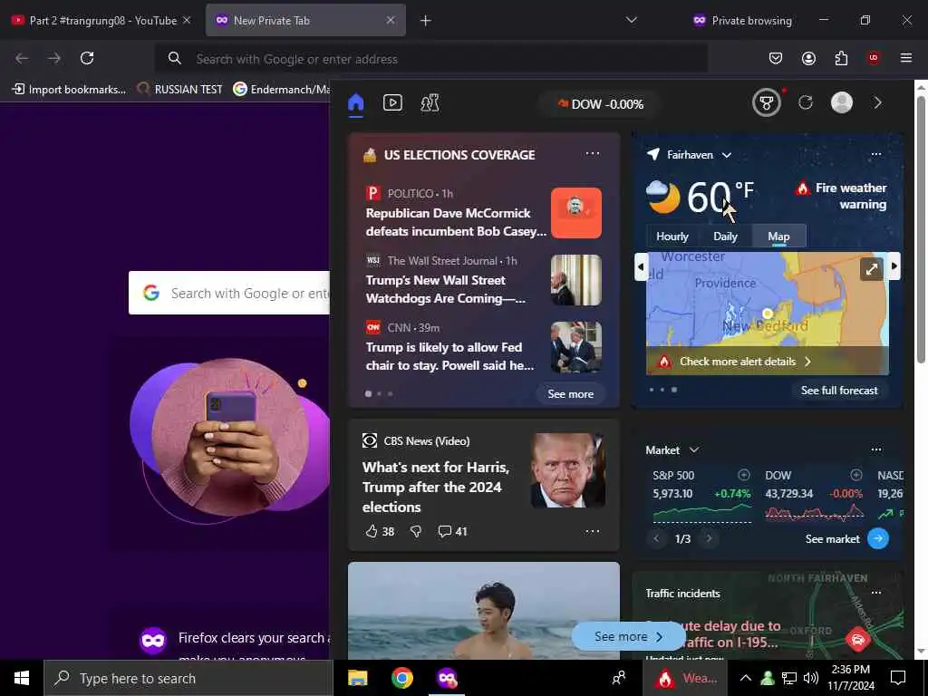Click Import bookmarks in bookmarks bar

[69, 90]
